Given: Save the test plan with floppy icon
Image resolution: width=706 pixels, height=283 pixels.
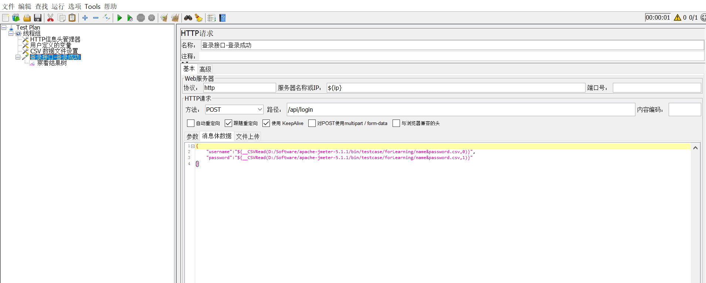Looking at the screenshot, I should click(38, 18).
